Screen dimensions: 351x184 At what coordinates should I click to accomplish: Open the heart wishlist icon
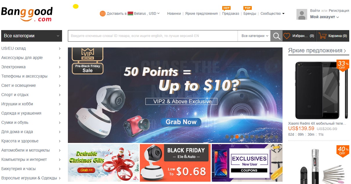pos(287,36)
